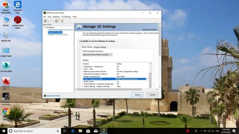Select Shader Cache setting row
239x134 pixels.
coord(116,82)
